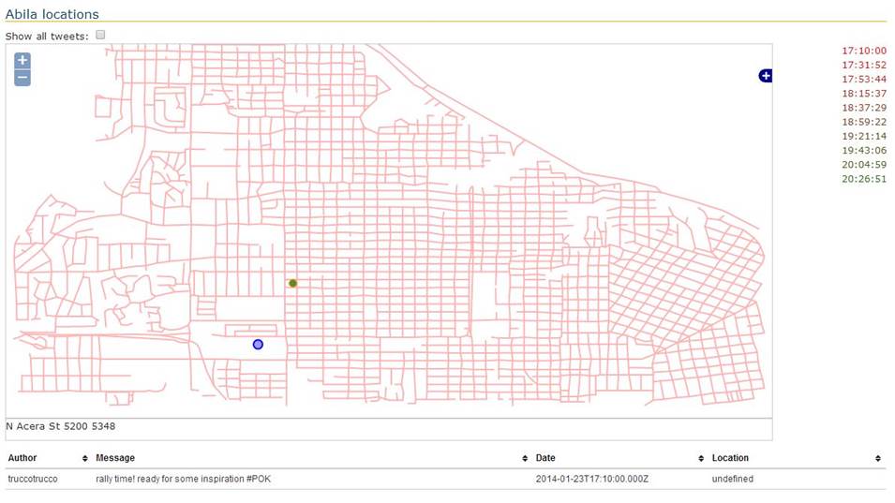Click the truccotrucco author cell
The height and width of the screenshot is (503, 895).
(33, 479)
